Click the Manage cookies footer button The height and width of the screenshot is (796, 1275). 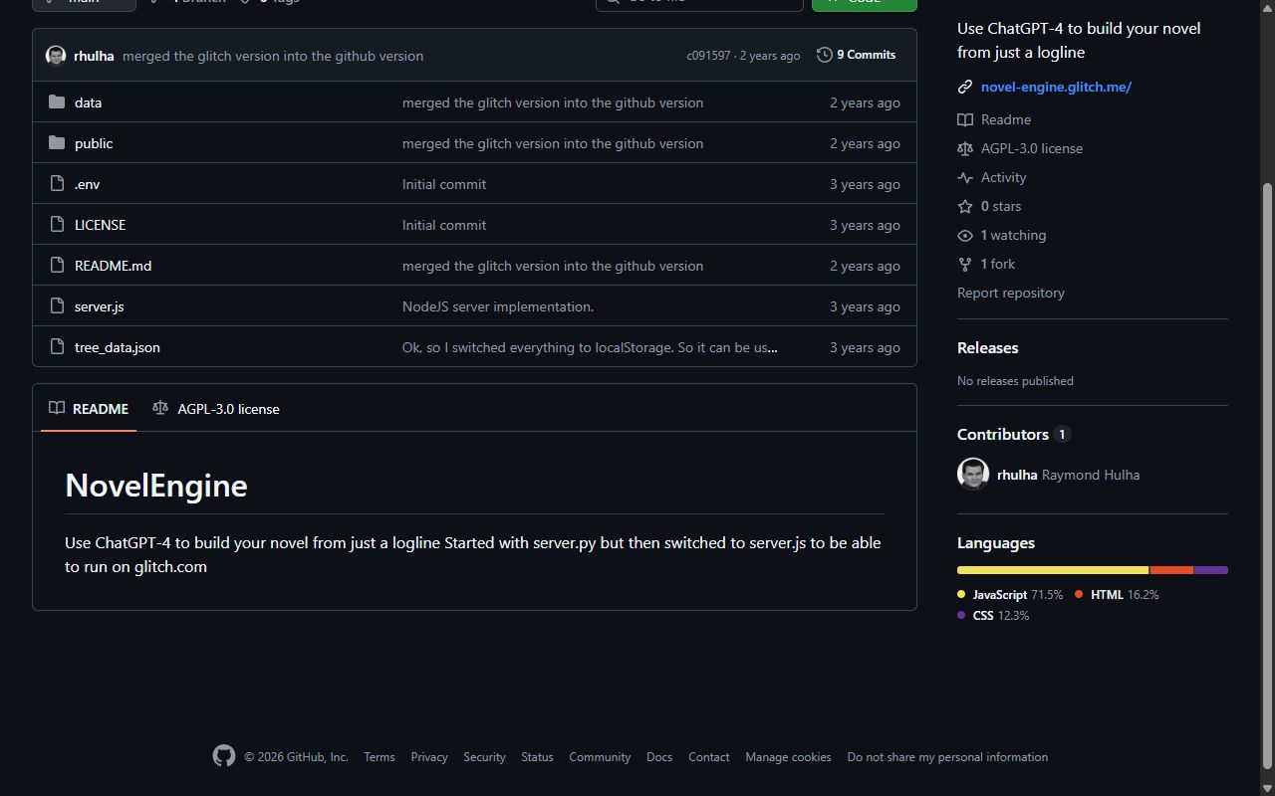pyautogui.click(x=788, y=757)
